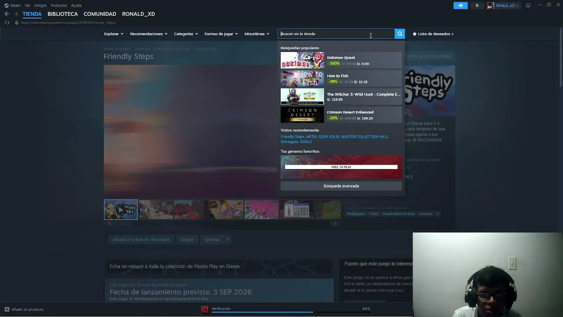The width and height of the screenshot is (563, 317).
Task: Open the Ver menu
Action: click(x=27, y=5)
